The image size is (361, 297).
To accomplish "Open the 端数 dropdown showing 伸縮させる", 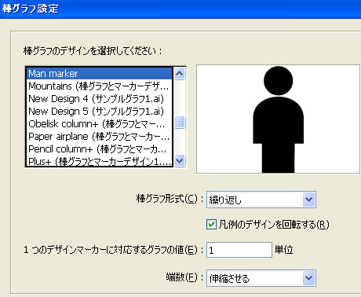I will 261,278.
